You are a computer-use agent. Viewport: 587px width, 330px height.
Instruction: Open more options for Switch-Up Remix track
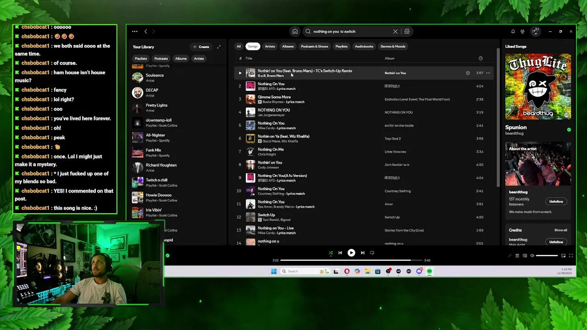[x=488, y=73]
